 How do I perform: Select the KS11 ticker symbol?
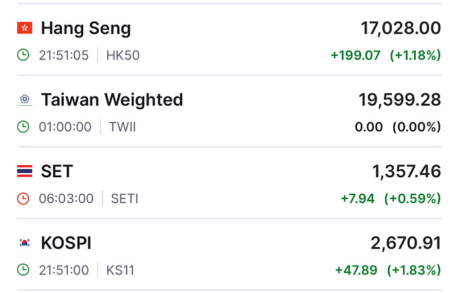[120, 270]
